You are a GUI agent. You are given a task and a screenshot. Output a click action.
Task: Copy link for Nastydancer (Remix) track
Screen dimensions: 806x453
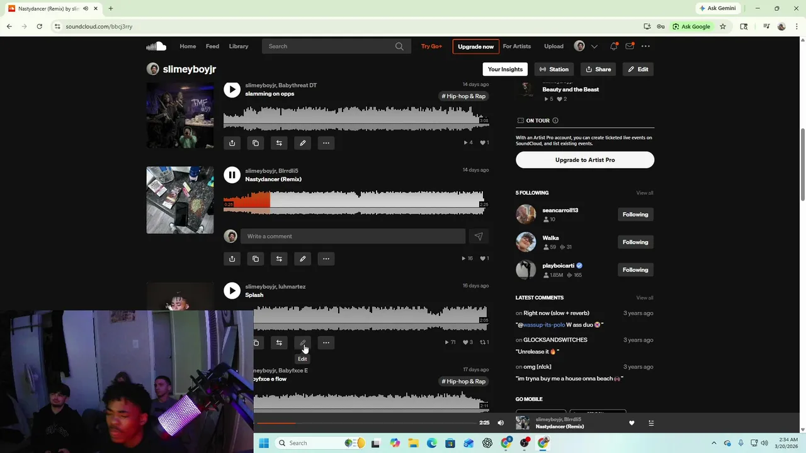click(x=256, y=259)
